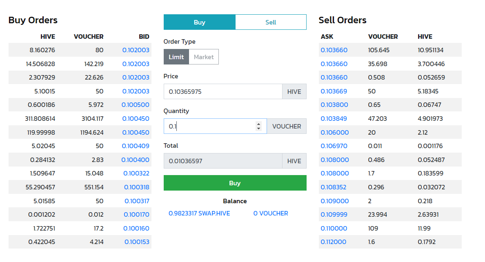Viewport: 485px width, 262px height.
Task: Click the 0.106970 ask price
Action: (x=334, y=146)
